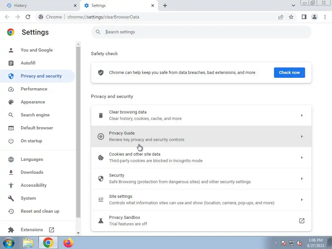Launch Firefox from the taskbar
The height and width of the screenshot is (249, 332).
tap(68, 243)
